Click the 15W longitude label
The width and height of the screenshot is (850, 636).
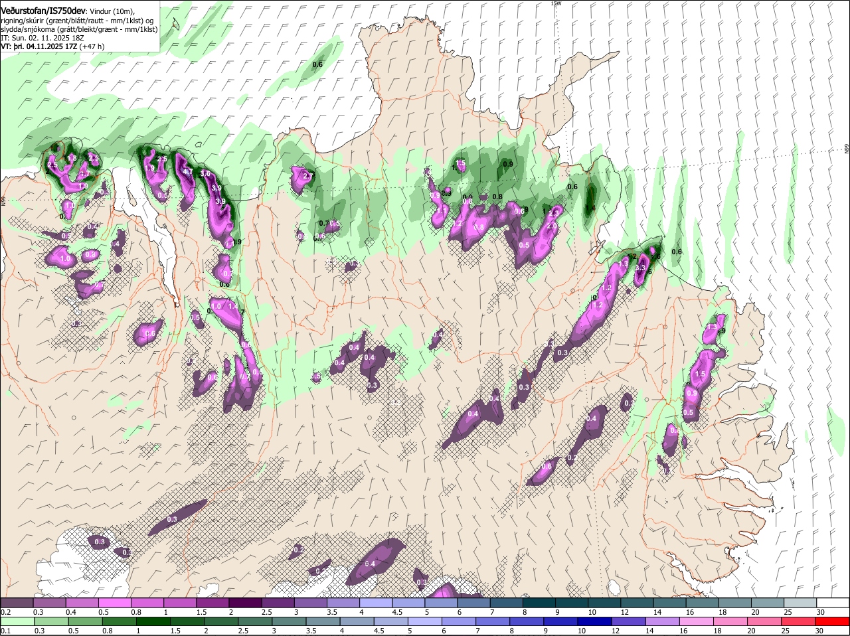tap(556, 3)
